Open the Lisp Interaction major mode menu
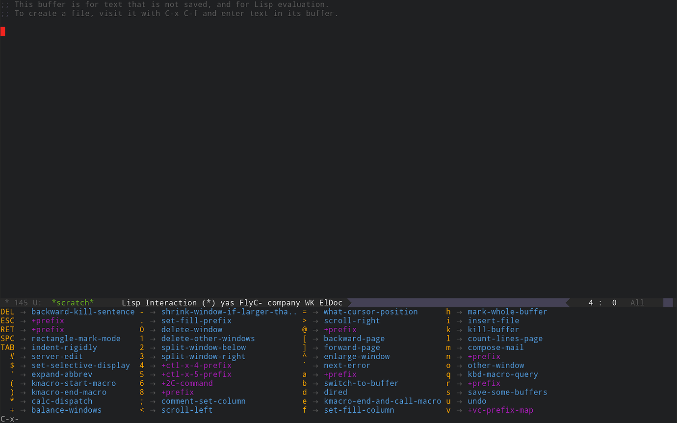 coord(159,303)
